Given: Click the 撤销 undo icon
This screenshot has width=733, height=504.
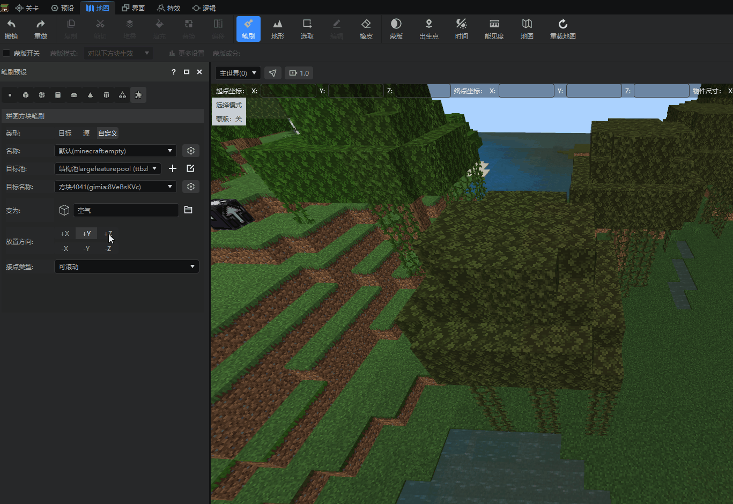Looking at the screenshot, I should click(11, 29).
